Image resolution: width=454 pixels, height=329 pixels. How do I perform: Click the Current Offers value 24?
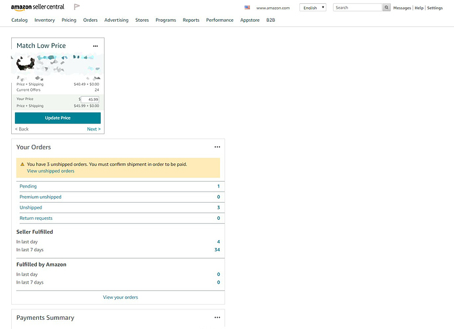97,90
